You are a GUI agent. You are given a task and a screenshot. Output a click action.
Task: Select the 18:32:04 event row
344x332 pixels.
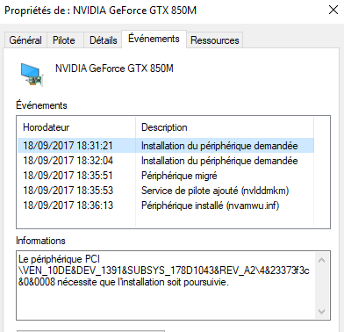[x=166, y=161]
